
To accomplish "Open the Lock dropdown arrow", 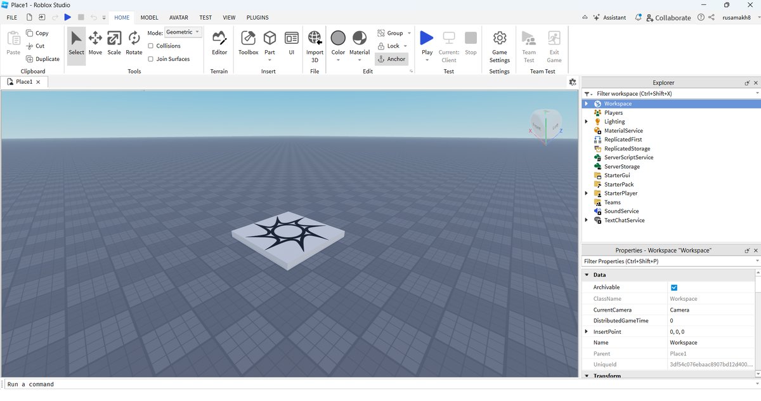I will pos(407,46).
